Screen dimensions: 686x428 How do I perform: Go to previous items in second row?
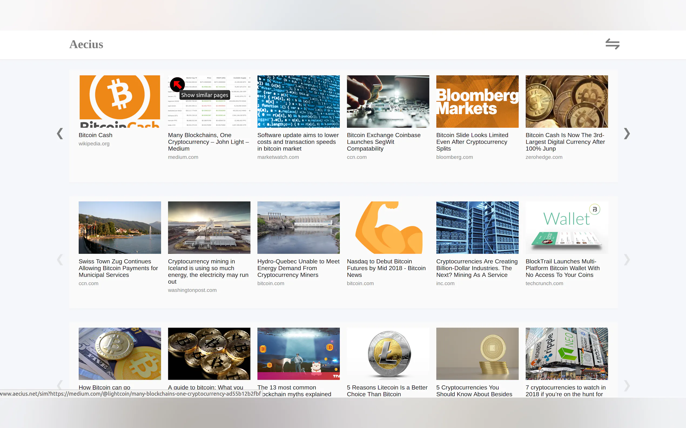60,260
